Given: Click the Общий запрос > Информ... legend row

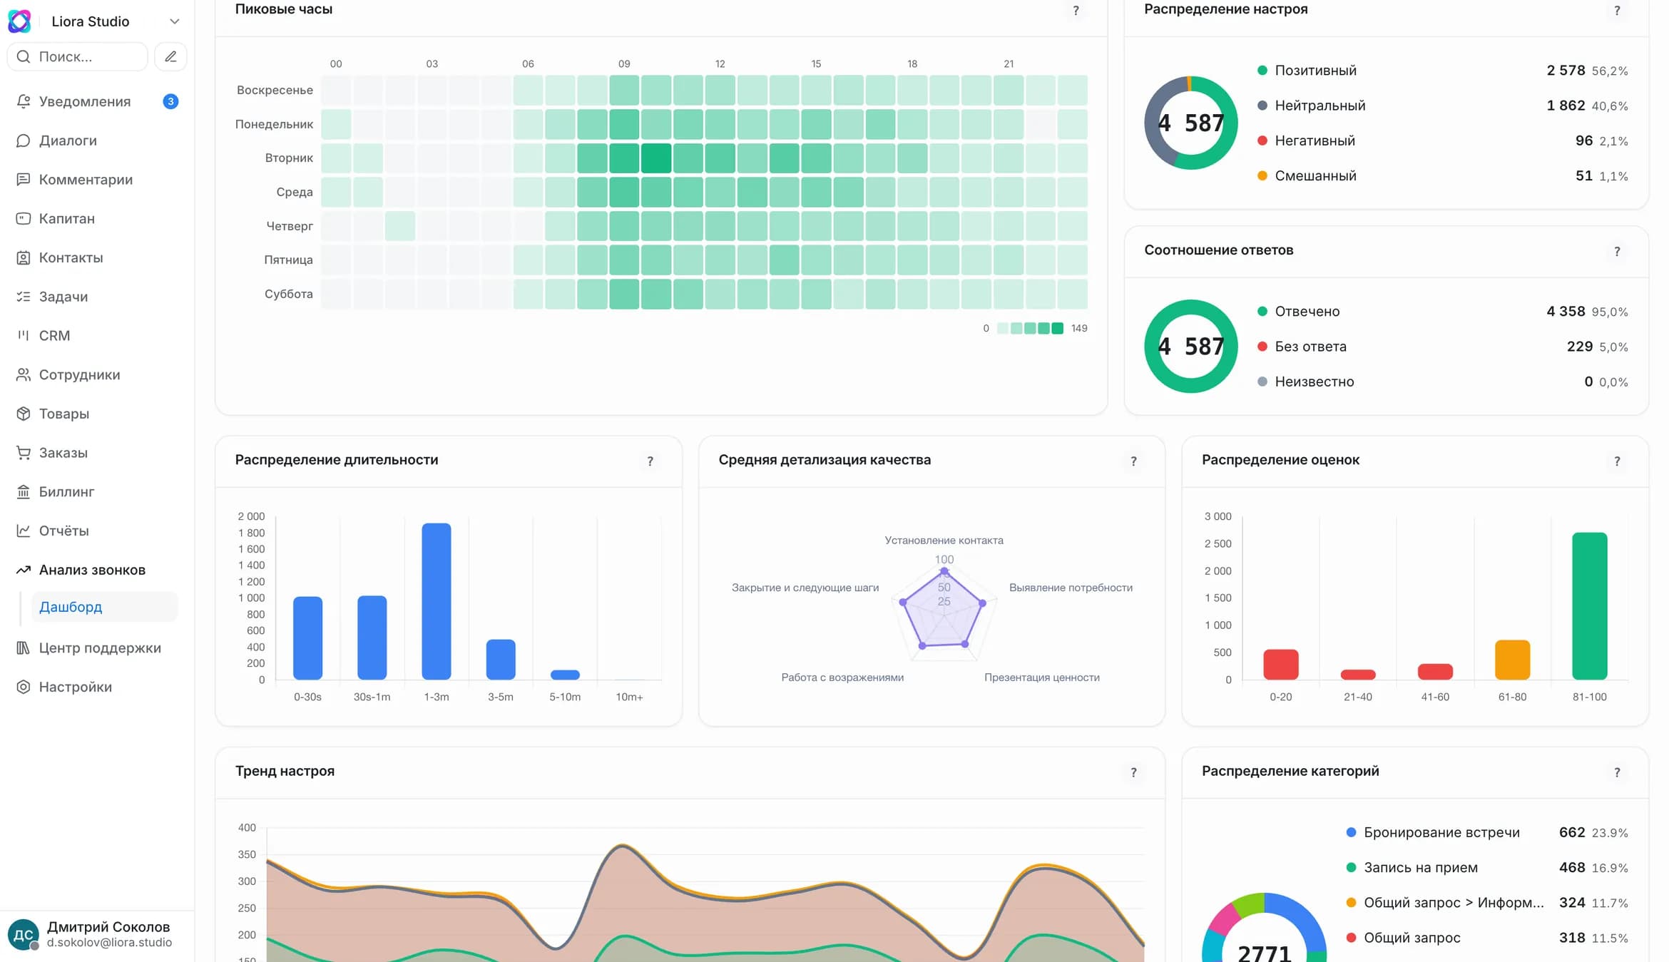Looking at the screenshot, I should click(1487, 903).
